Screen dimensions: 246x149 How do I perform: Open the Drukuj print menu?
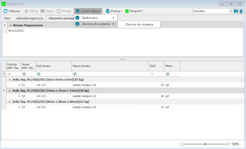[x=113, y=11]
